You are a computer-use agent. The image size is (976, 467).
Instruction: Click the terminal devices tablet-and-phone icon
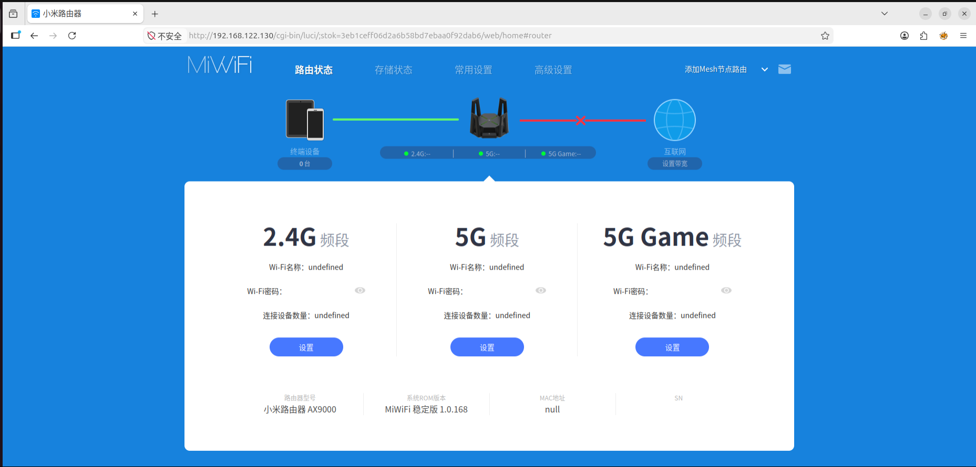coord(305,120)
